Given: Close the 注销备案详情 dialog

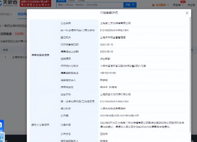Looking at the screenshot, I should point(187,13).
